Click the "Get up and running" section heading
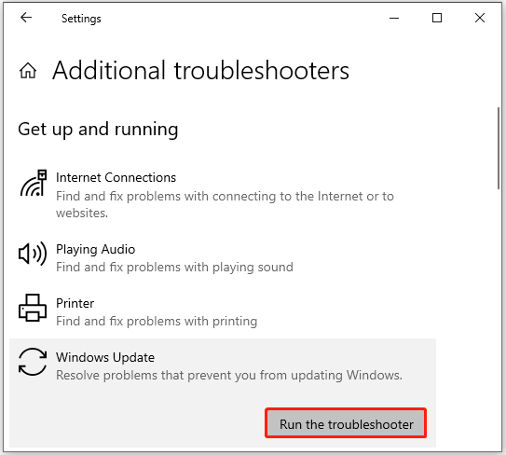This screenshot has height=455, width=506. [x=98, y=130]
